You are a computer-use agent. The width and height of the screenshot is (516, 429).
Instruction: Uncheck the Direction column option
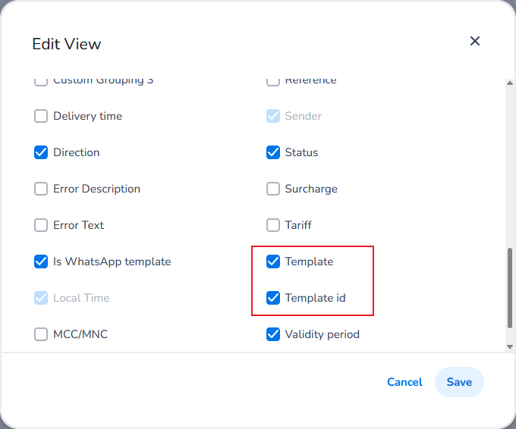tap(41, 152)
